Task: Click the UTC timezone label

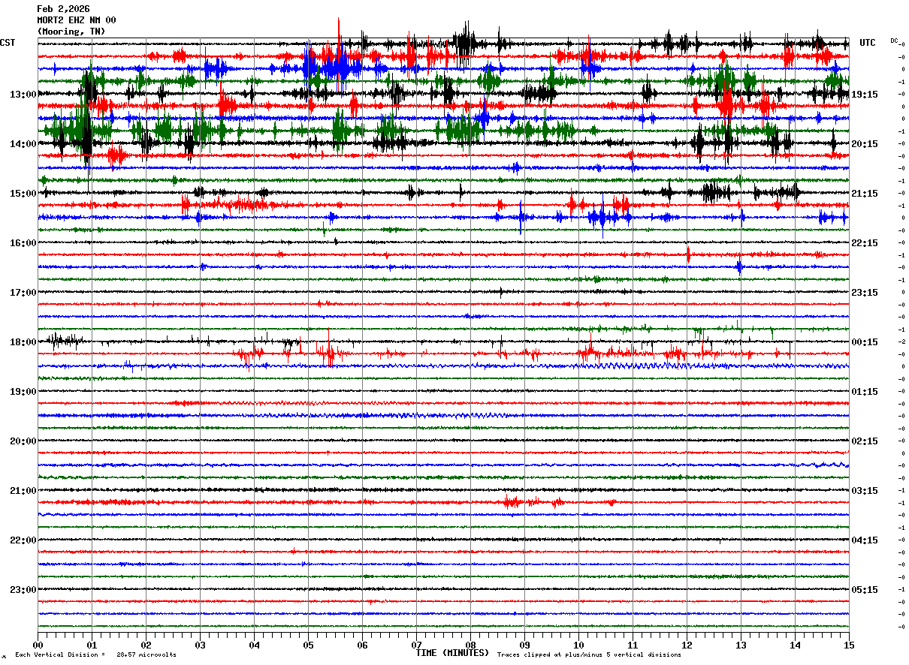Action: coord(868,43)
